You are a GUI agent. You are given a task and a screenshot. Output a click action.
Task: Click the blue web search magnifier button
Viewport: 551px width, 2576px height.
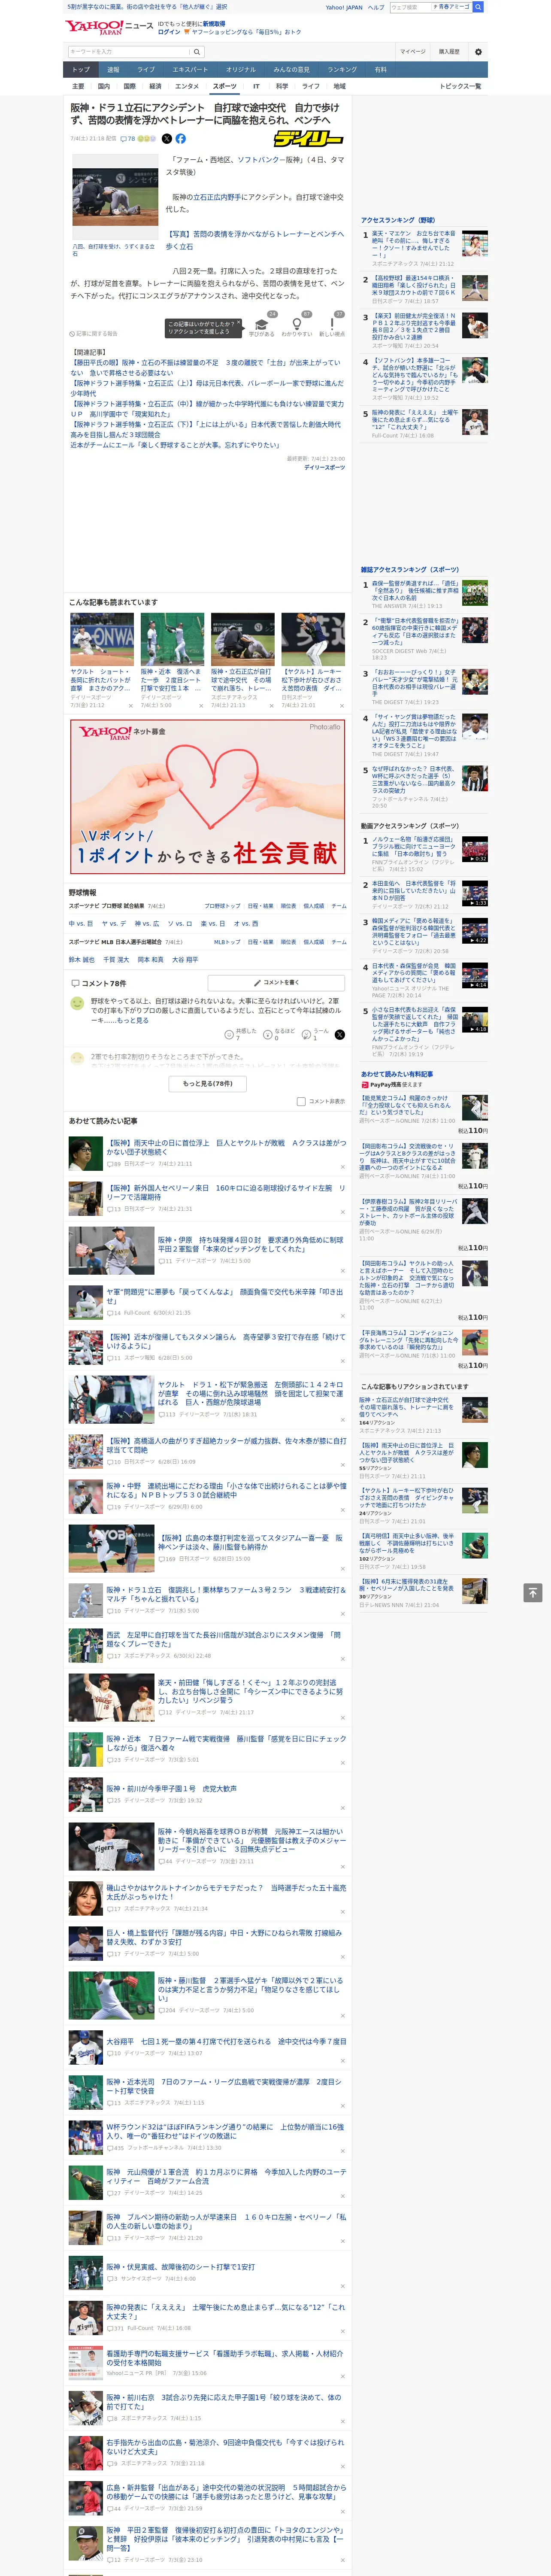click(x=478, y=7)
